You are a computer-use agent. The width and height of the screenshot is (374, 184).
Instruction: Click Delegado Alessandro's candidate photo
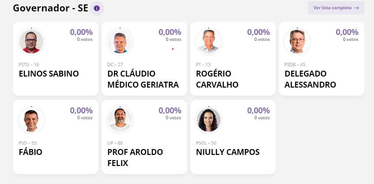(297, 41)
